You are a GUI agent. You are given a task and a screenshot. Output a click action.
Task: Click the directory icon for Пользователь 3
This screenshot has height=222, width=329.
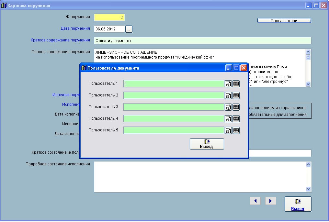coord(228,107)
